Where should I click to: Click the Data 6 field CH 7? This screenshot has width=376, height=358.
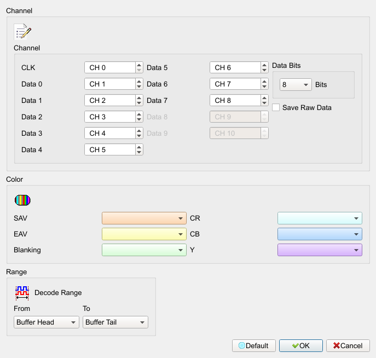235,84
